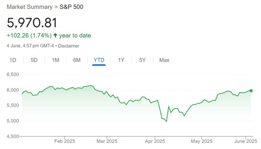Choose the 1M chart range
The image size is (261, 149).
point(55,60)
